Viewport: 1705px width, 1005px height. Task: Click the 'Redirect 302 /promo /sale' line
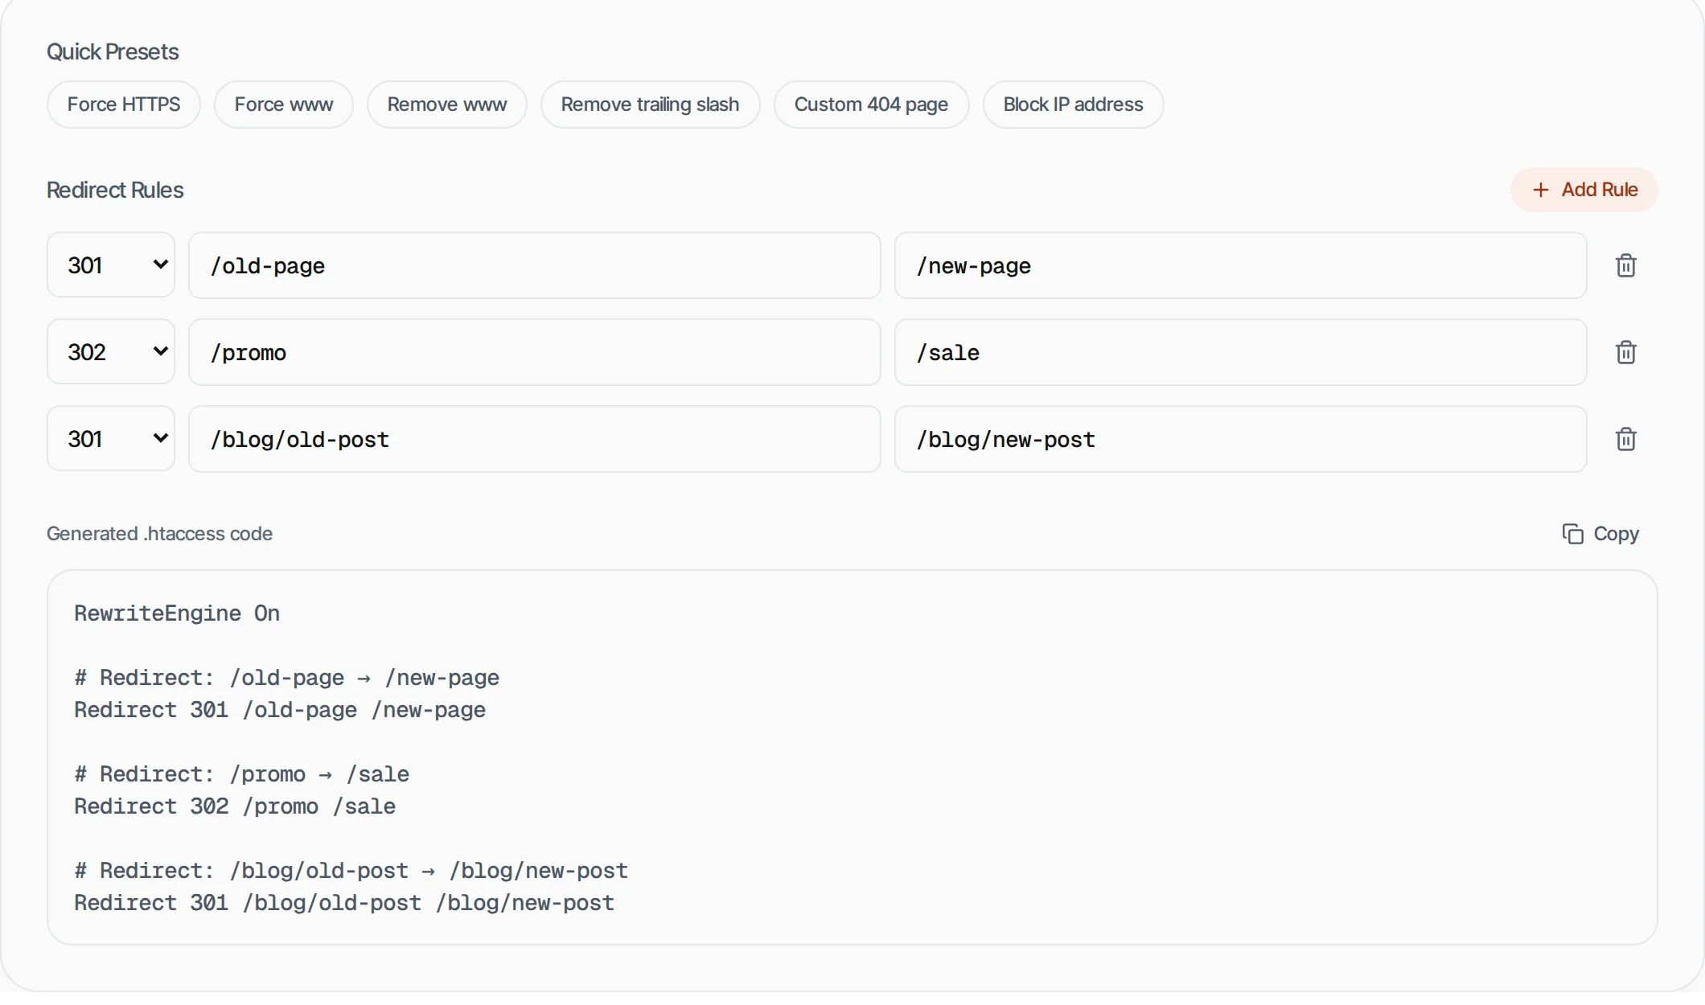coord(235,806)
